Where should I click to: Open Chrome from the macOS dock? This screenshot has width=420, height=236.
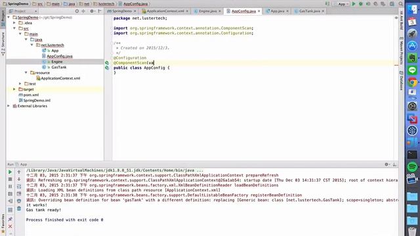(412, 82)
